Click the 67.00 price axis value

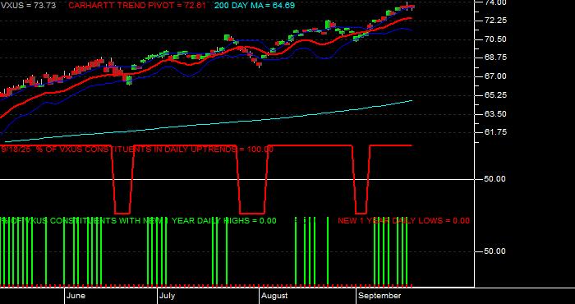click(x=495, y=76)
